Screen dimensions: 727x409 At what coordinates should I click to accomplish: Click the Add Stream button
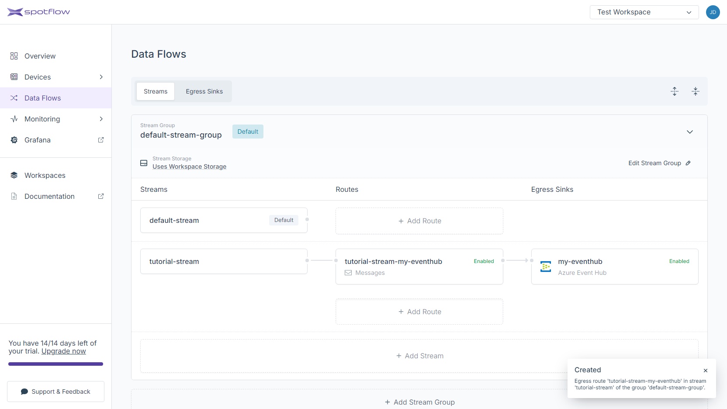tap(419, 356)
